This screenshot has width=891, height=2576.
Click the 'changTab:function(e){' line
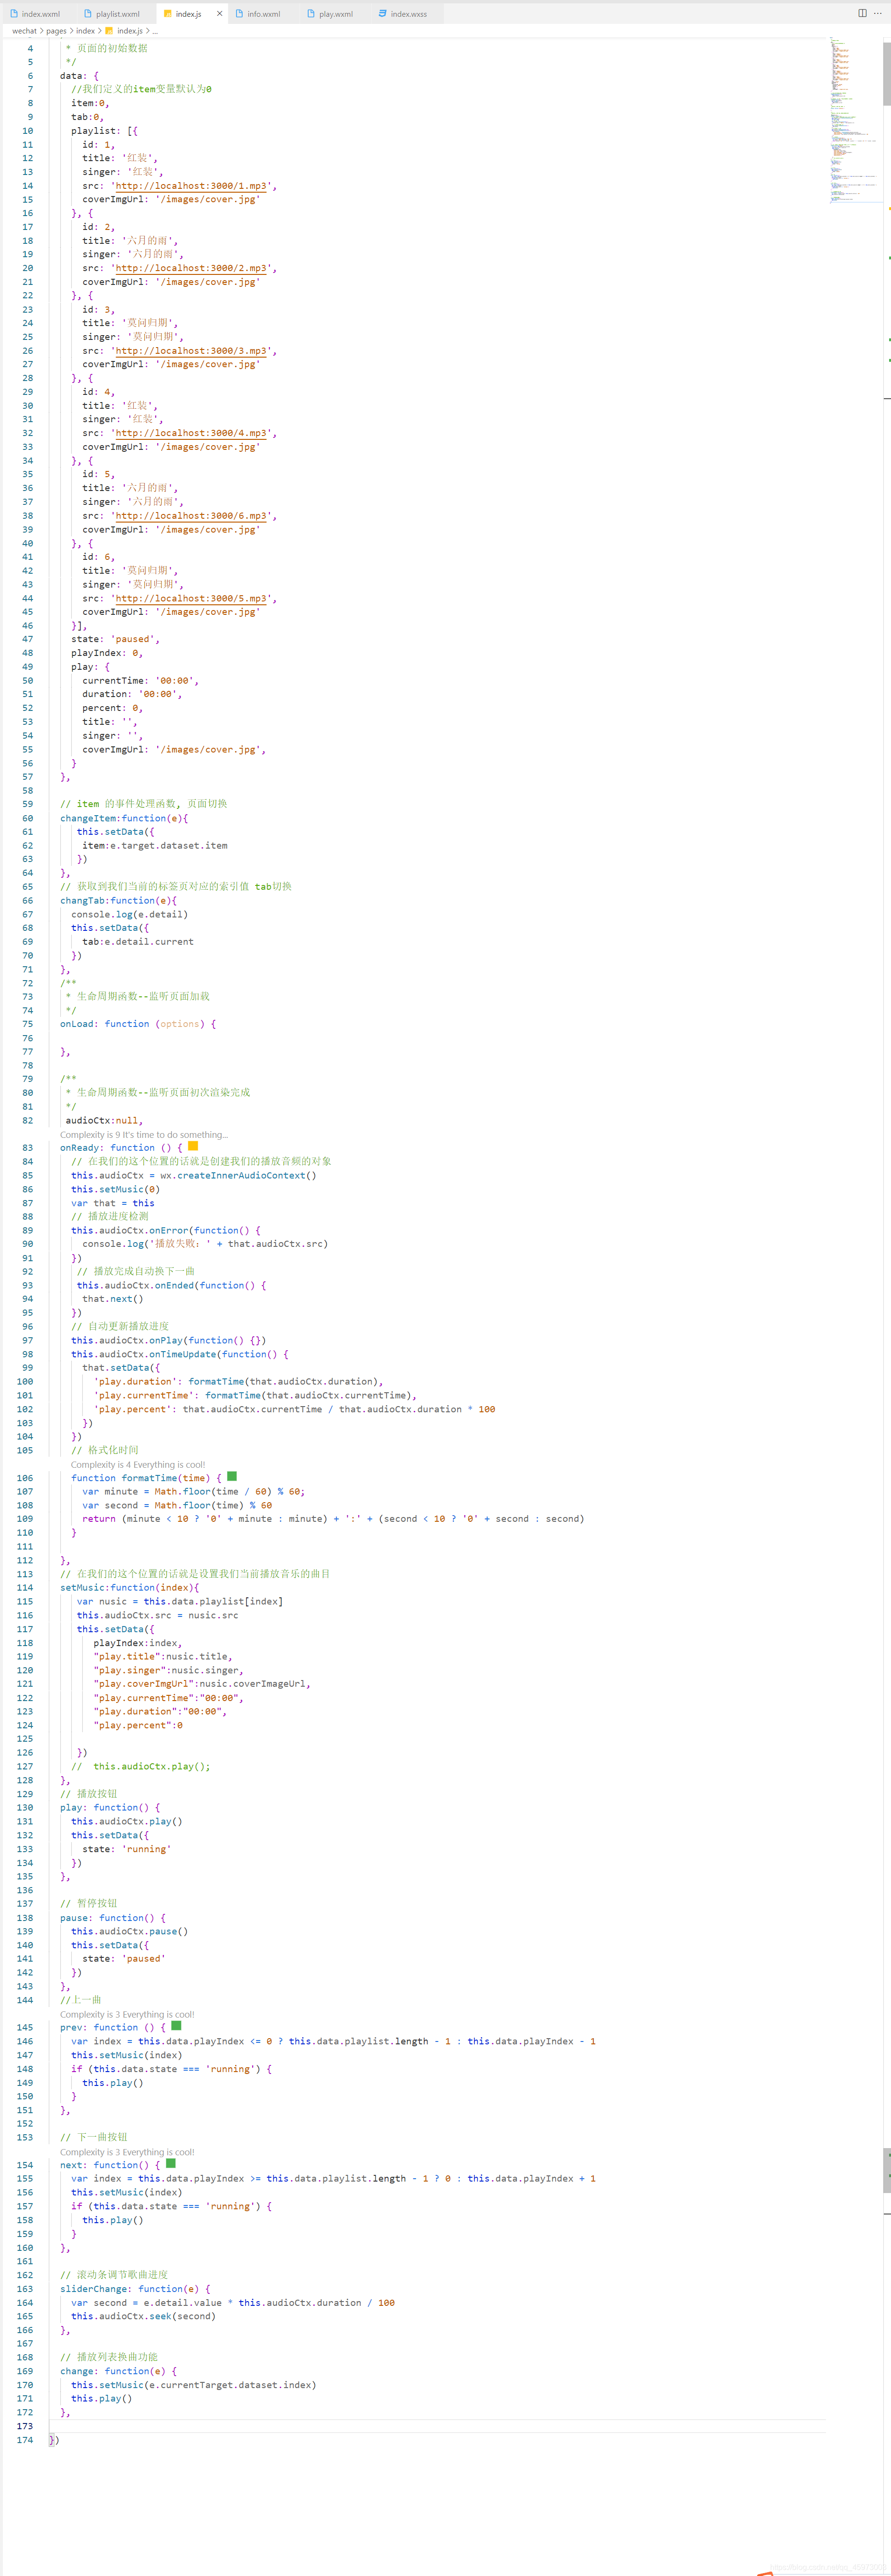118,901
